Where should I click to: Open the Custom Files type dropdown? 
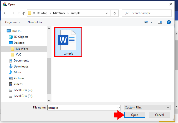click(147, 107)
